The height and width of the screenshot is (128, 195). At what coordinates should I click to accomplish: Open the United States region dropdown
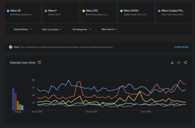click(22, 29)
